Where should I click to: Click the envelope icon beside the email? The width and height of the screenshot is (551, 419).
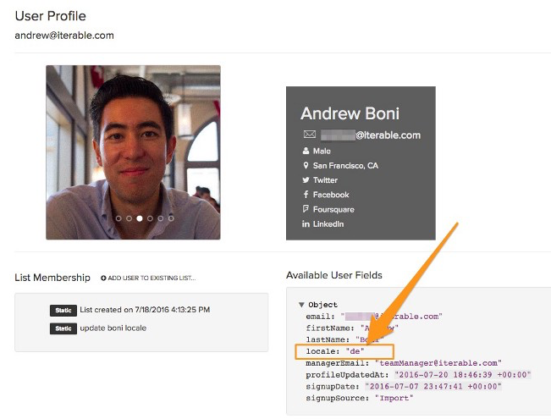coord(309,135)
